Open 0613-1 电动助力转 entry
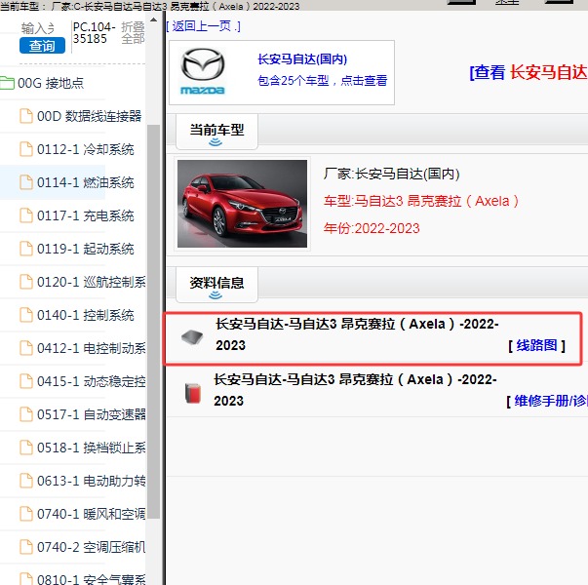 91,481
